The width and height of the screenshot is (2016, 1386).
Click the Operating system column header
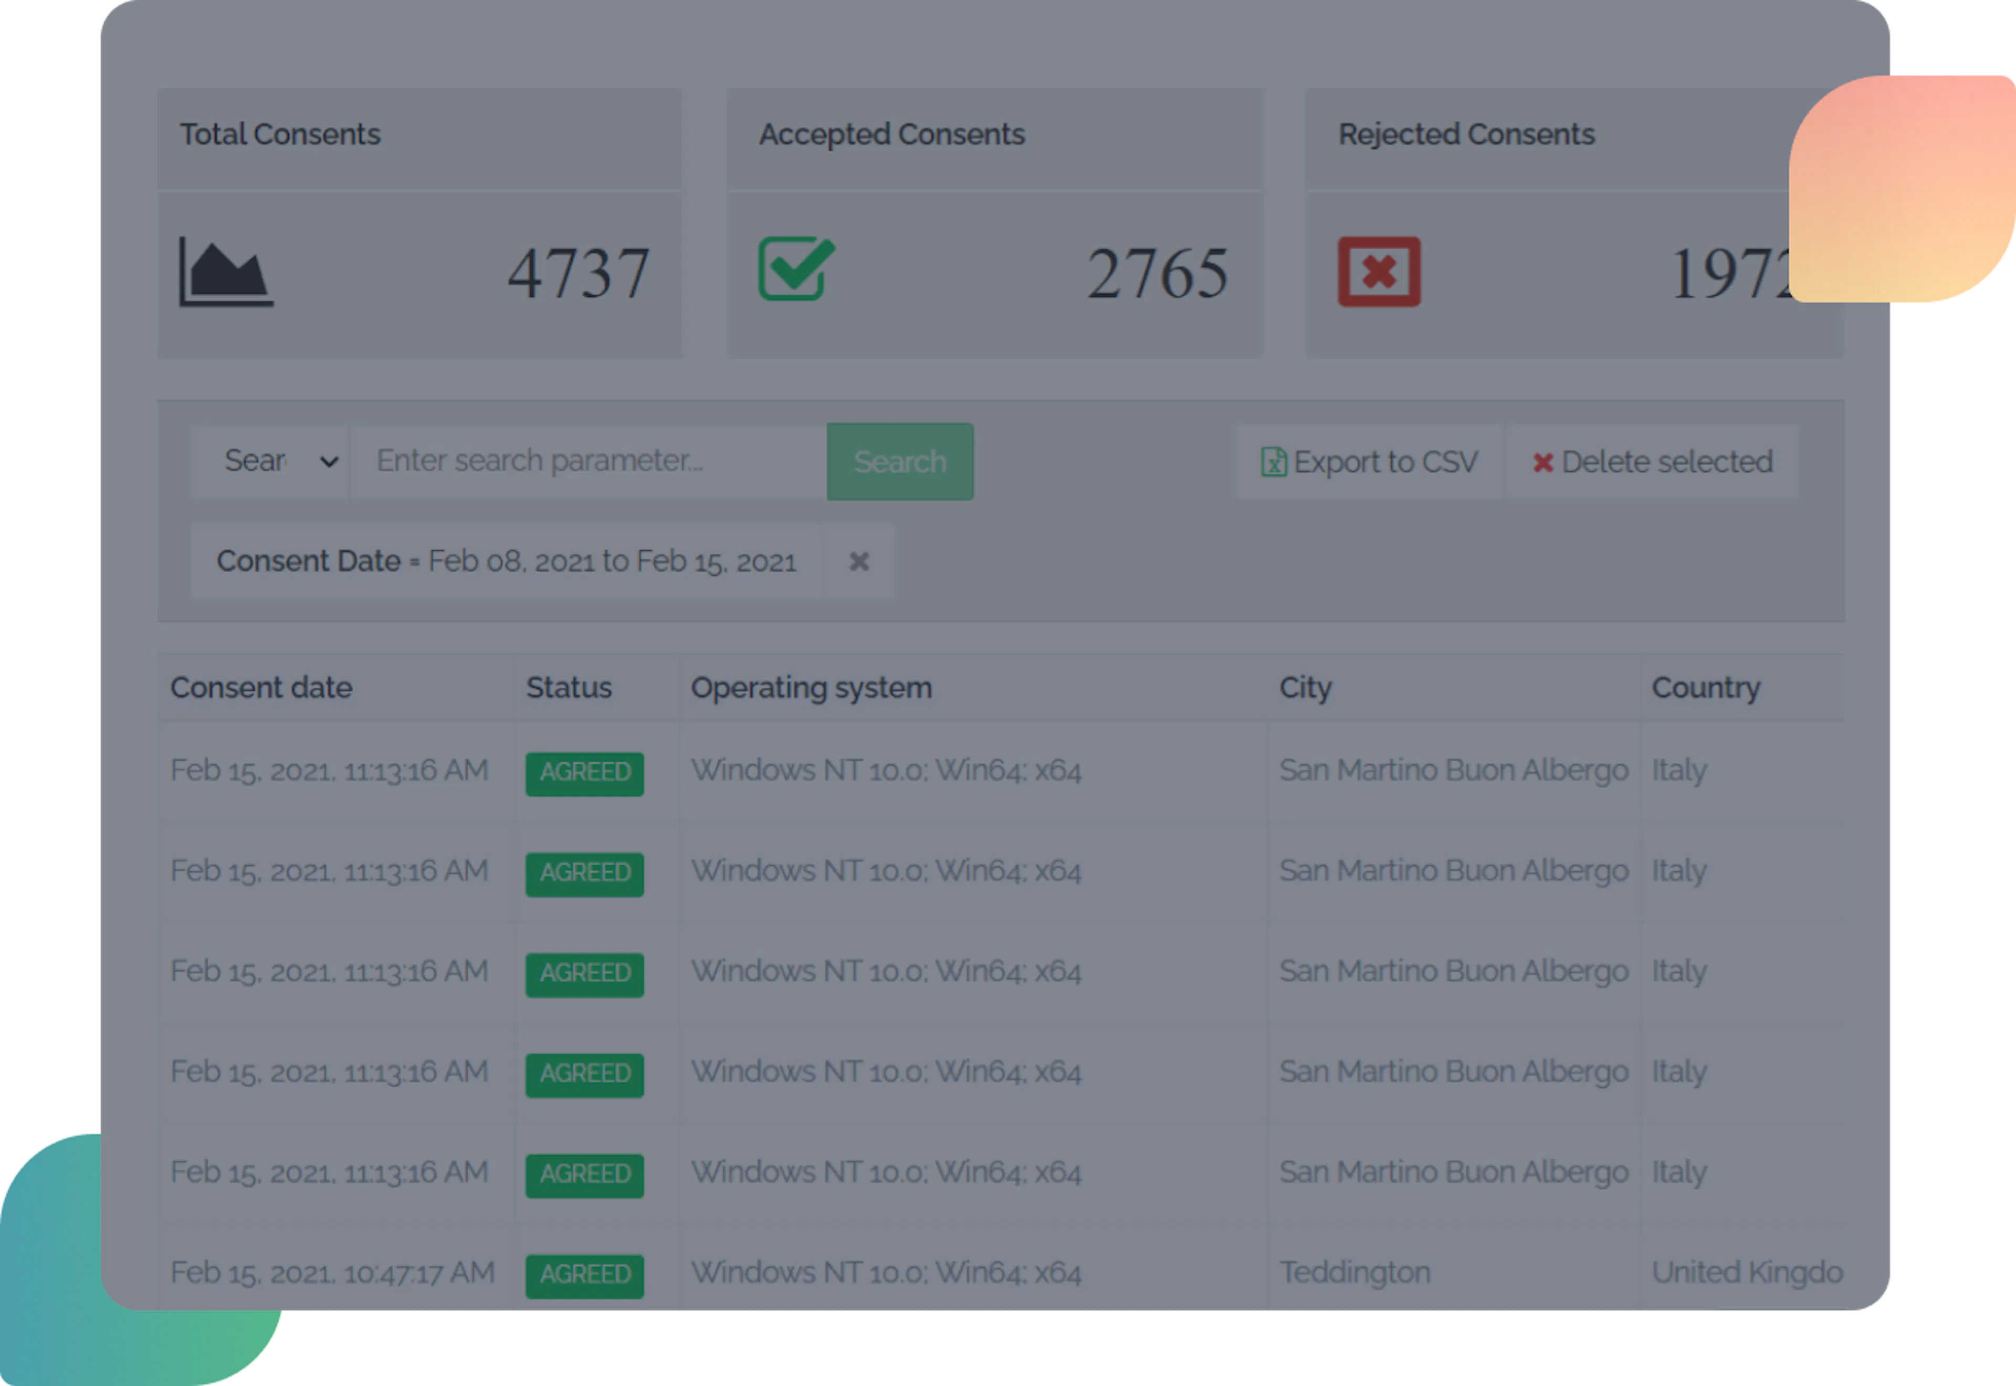click(x=812, y=687)
